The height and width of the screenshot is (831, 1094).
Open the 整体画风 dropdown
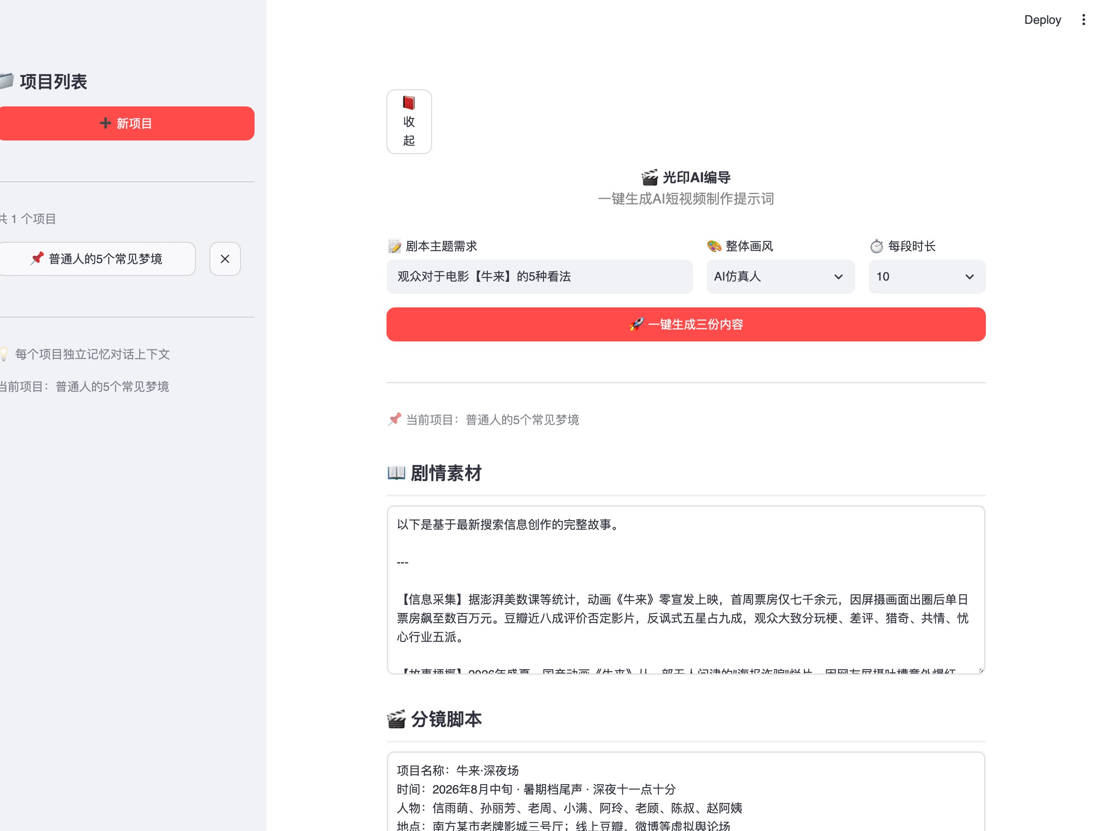pos(780,277)
